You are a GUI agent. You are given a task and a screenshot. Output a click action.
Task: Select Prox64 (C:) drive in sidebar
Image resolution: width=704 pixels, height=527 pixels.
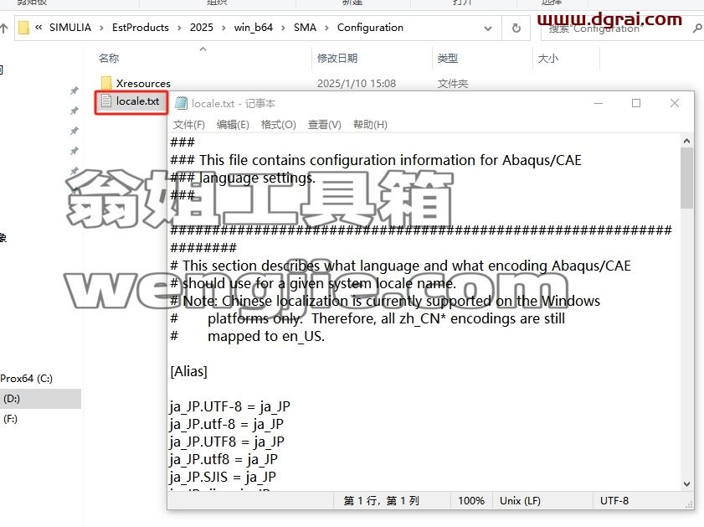26,379
